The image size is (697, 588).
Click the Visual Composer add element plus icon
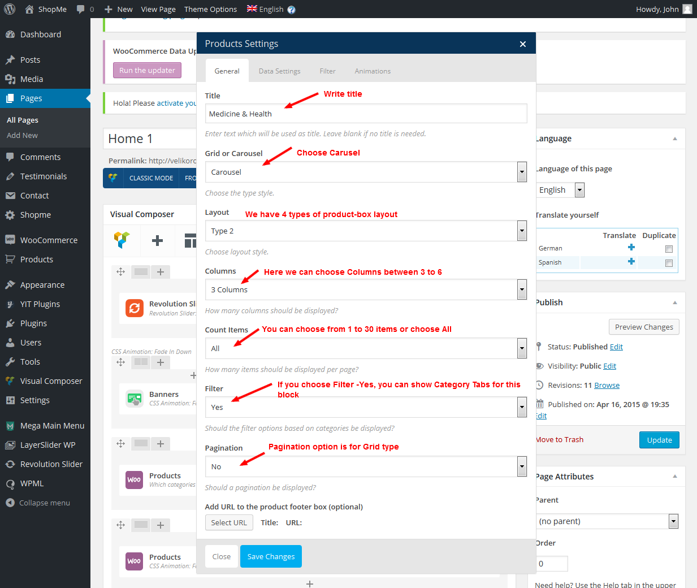click(158, 240)
